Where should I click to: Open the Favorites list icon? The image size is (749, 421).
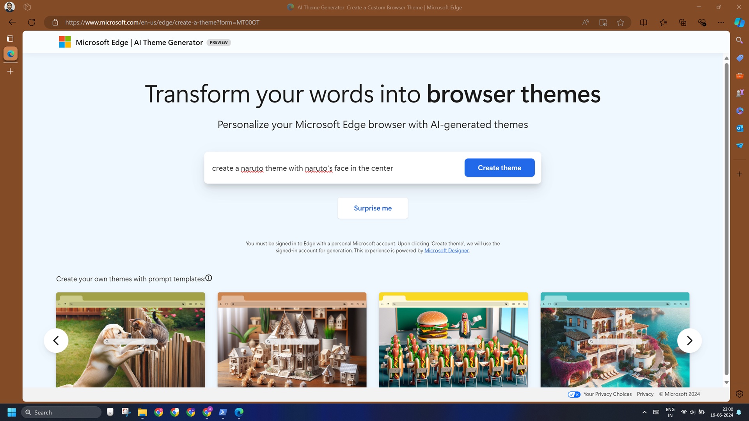pos(663,22)
